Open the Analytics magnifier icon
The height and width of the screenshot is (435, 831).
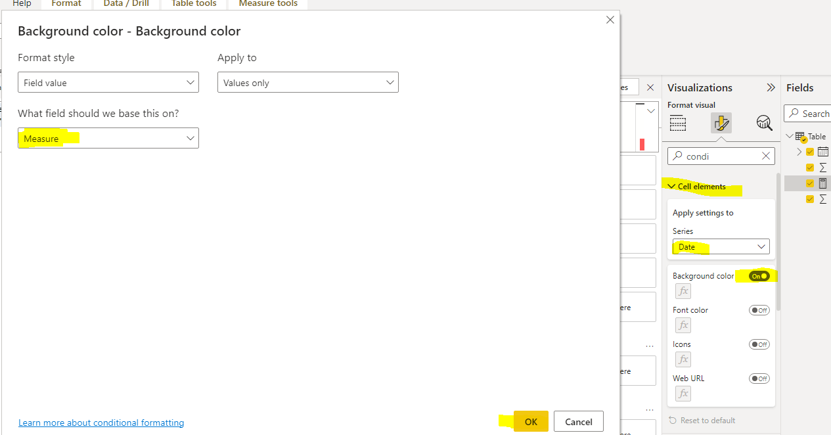pyautogui.click(x=764, y=123)
